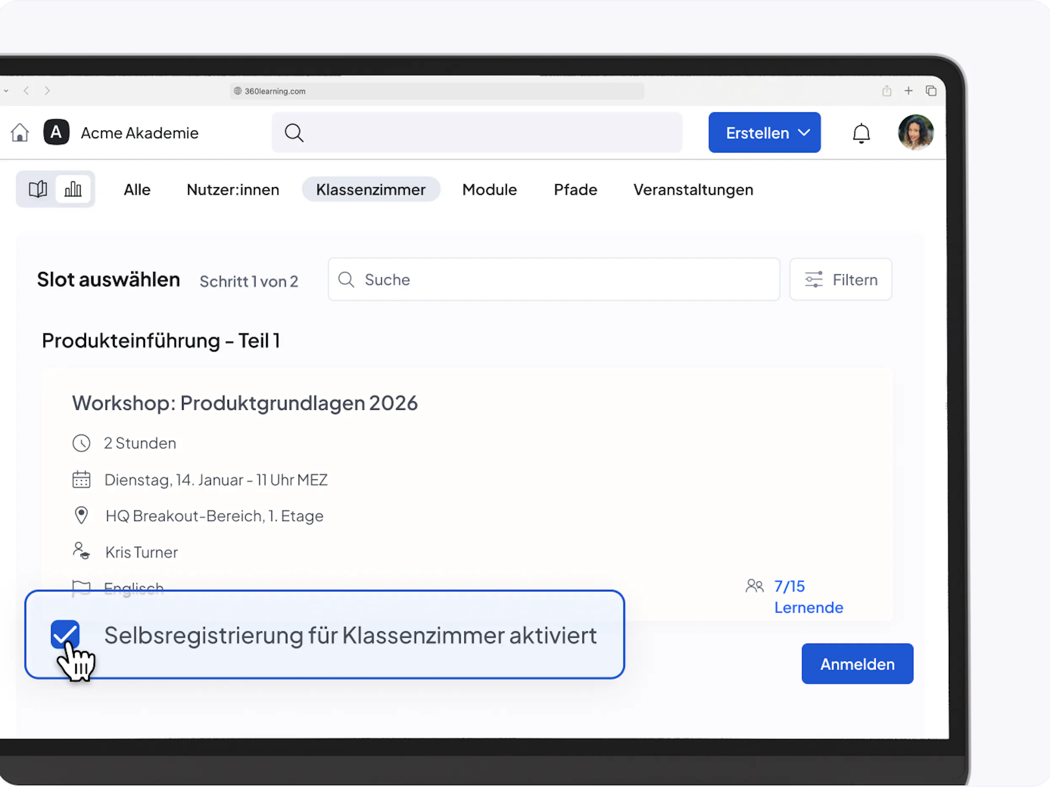
Task: Click the browser share icon
Action: point(886,91)
